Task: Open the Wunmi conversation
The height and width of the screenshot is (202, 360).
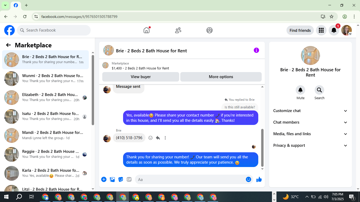Action: pos(46,79)
